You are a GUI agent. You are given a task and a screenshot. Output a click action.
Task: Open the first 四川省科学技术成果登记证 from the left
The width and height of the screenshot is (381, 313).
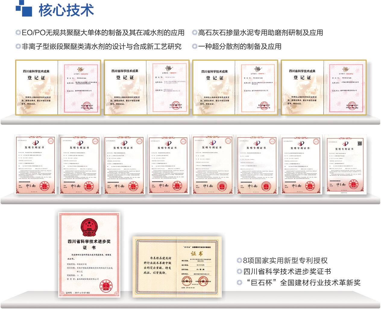(58, 87)
